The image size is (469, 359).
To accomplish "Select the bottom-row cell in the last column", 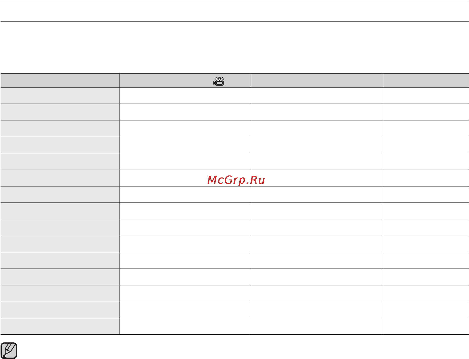I will coord(426,326).
